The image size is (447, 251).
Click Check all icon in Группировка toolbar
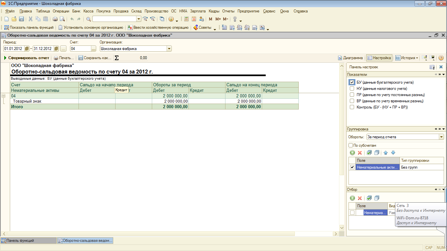point(369,153)
